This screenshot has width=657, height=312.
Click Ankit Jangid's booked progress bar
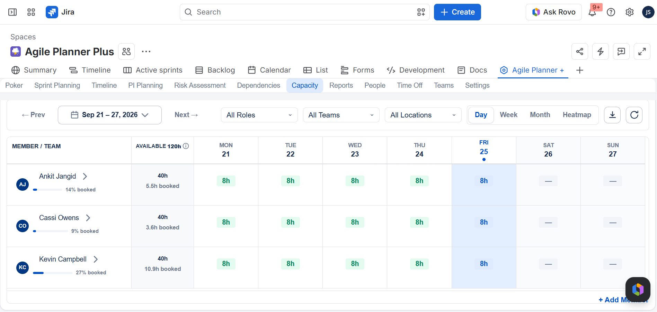click(48, 190)
